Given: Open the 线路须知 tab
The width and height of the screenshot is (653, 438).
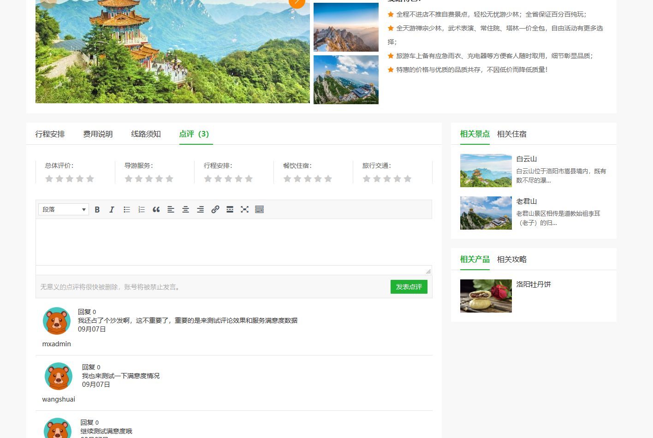Looking at the screenshot, I should tap(146, 134).
